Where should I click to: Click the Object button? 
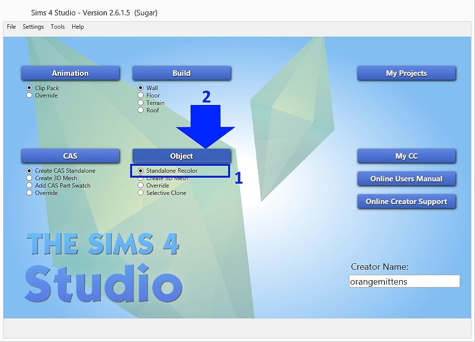pos(182,156)
